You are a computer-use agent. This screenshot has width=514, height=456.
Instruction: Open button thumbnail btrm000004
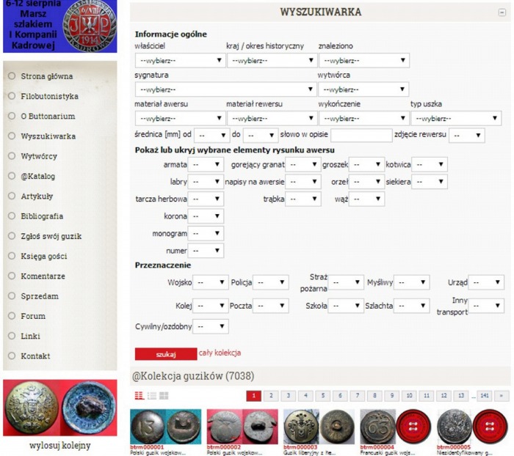(396, 427)
